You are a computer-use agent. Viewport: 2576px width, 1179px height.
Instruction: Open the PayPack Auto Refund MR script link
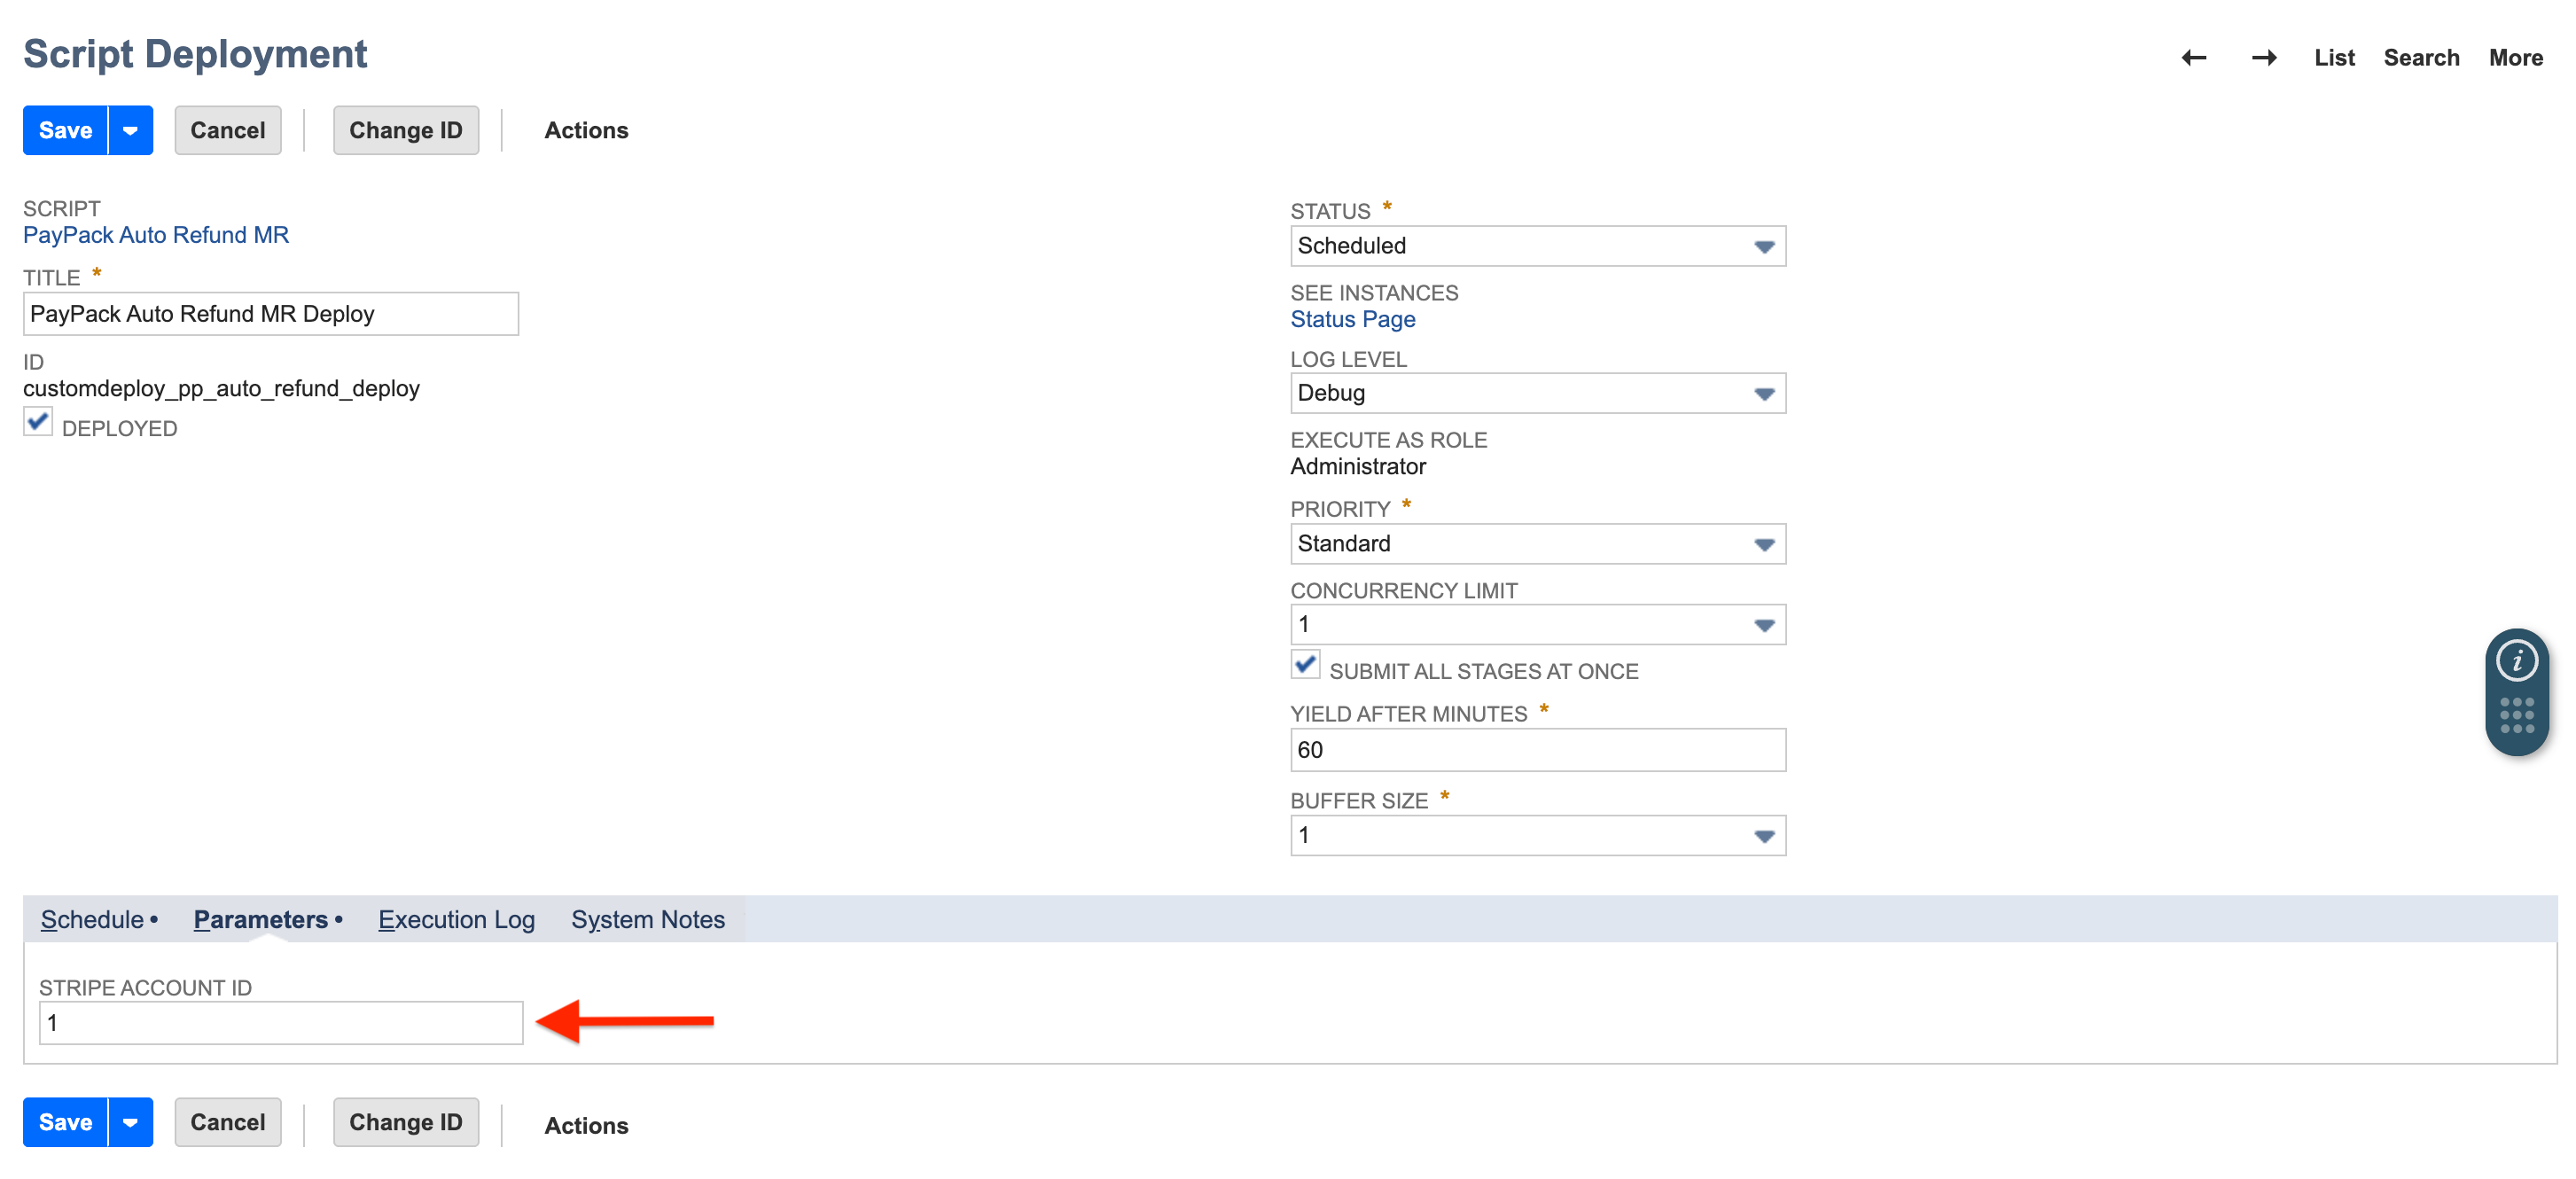[156, 234]
